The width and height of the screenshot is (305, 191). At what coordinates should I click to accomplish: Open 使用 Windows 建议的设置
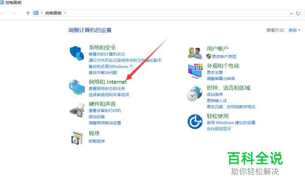coord(231,123)
